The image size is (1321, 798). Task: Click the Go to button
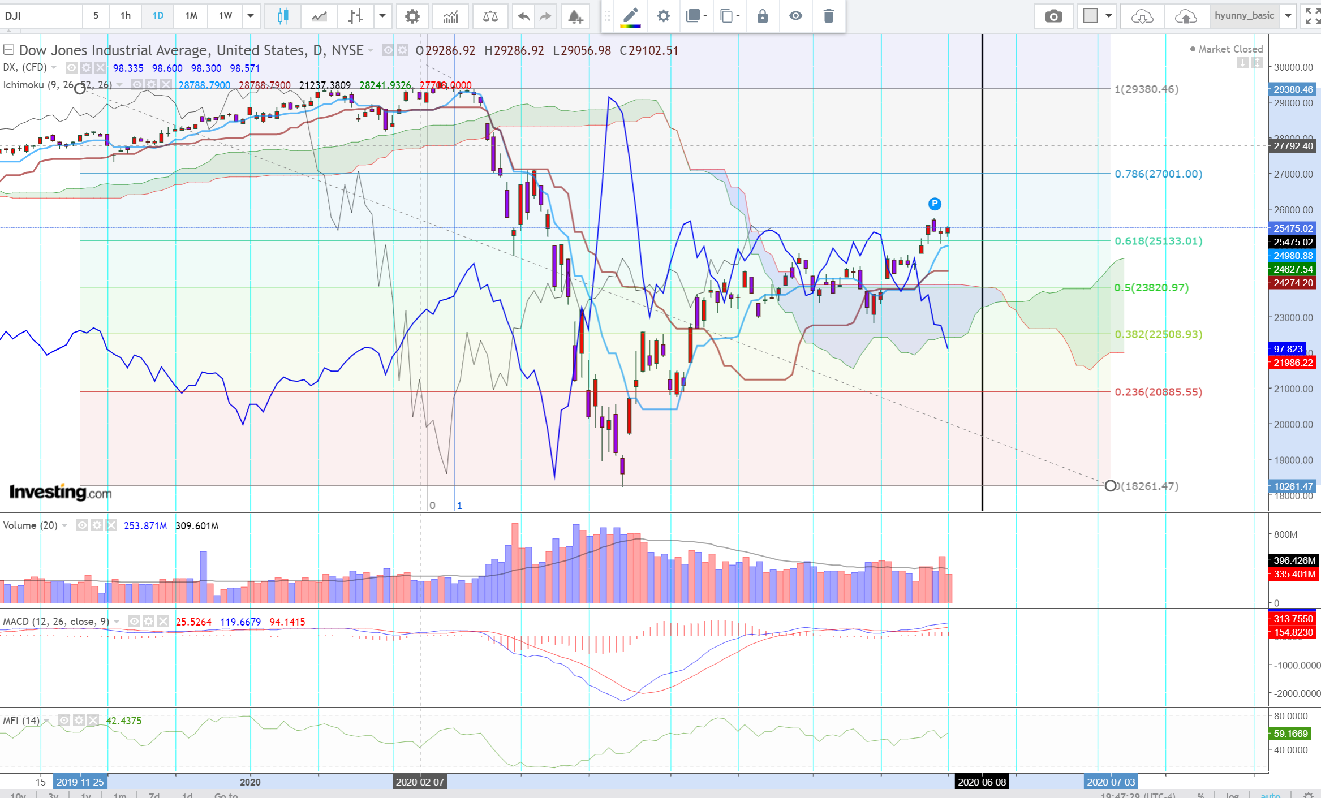[226, 794]
